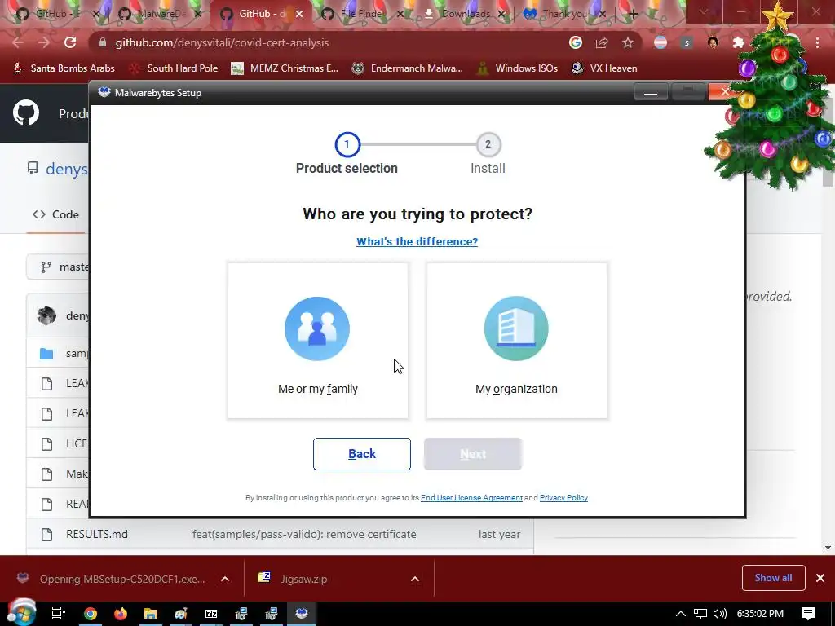The width and height of the screenshot is (835, 626).
Task: Open the network icon in tray
Action: click(700, 614)
